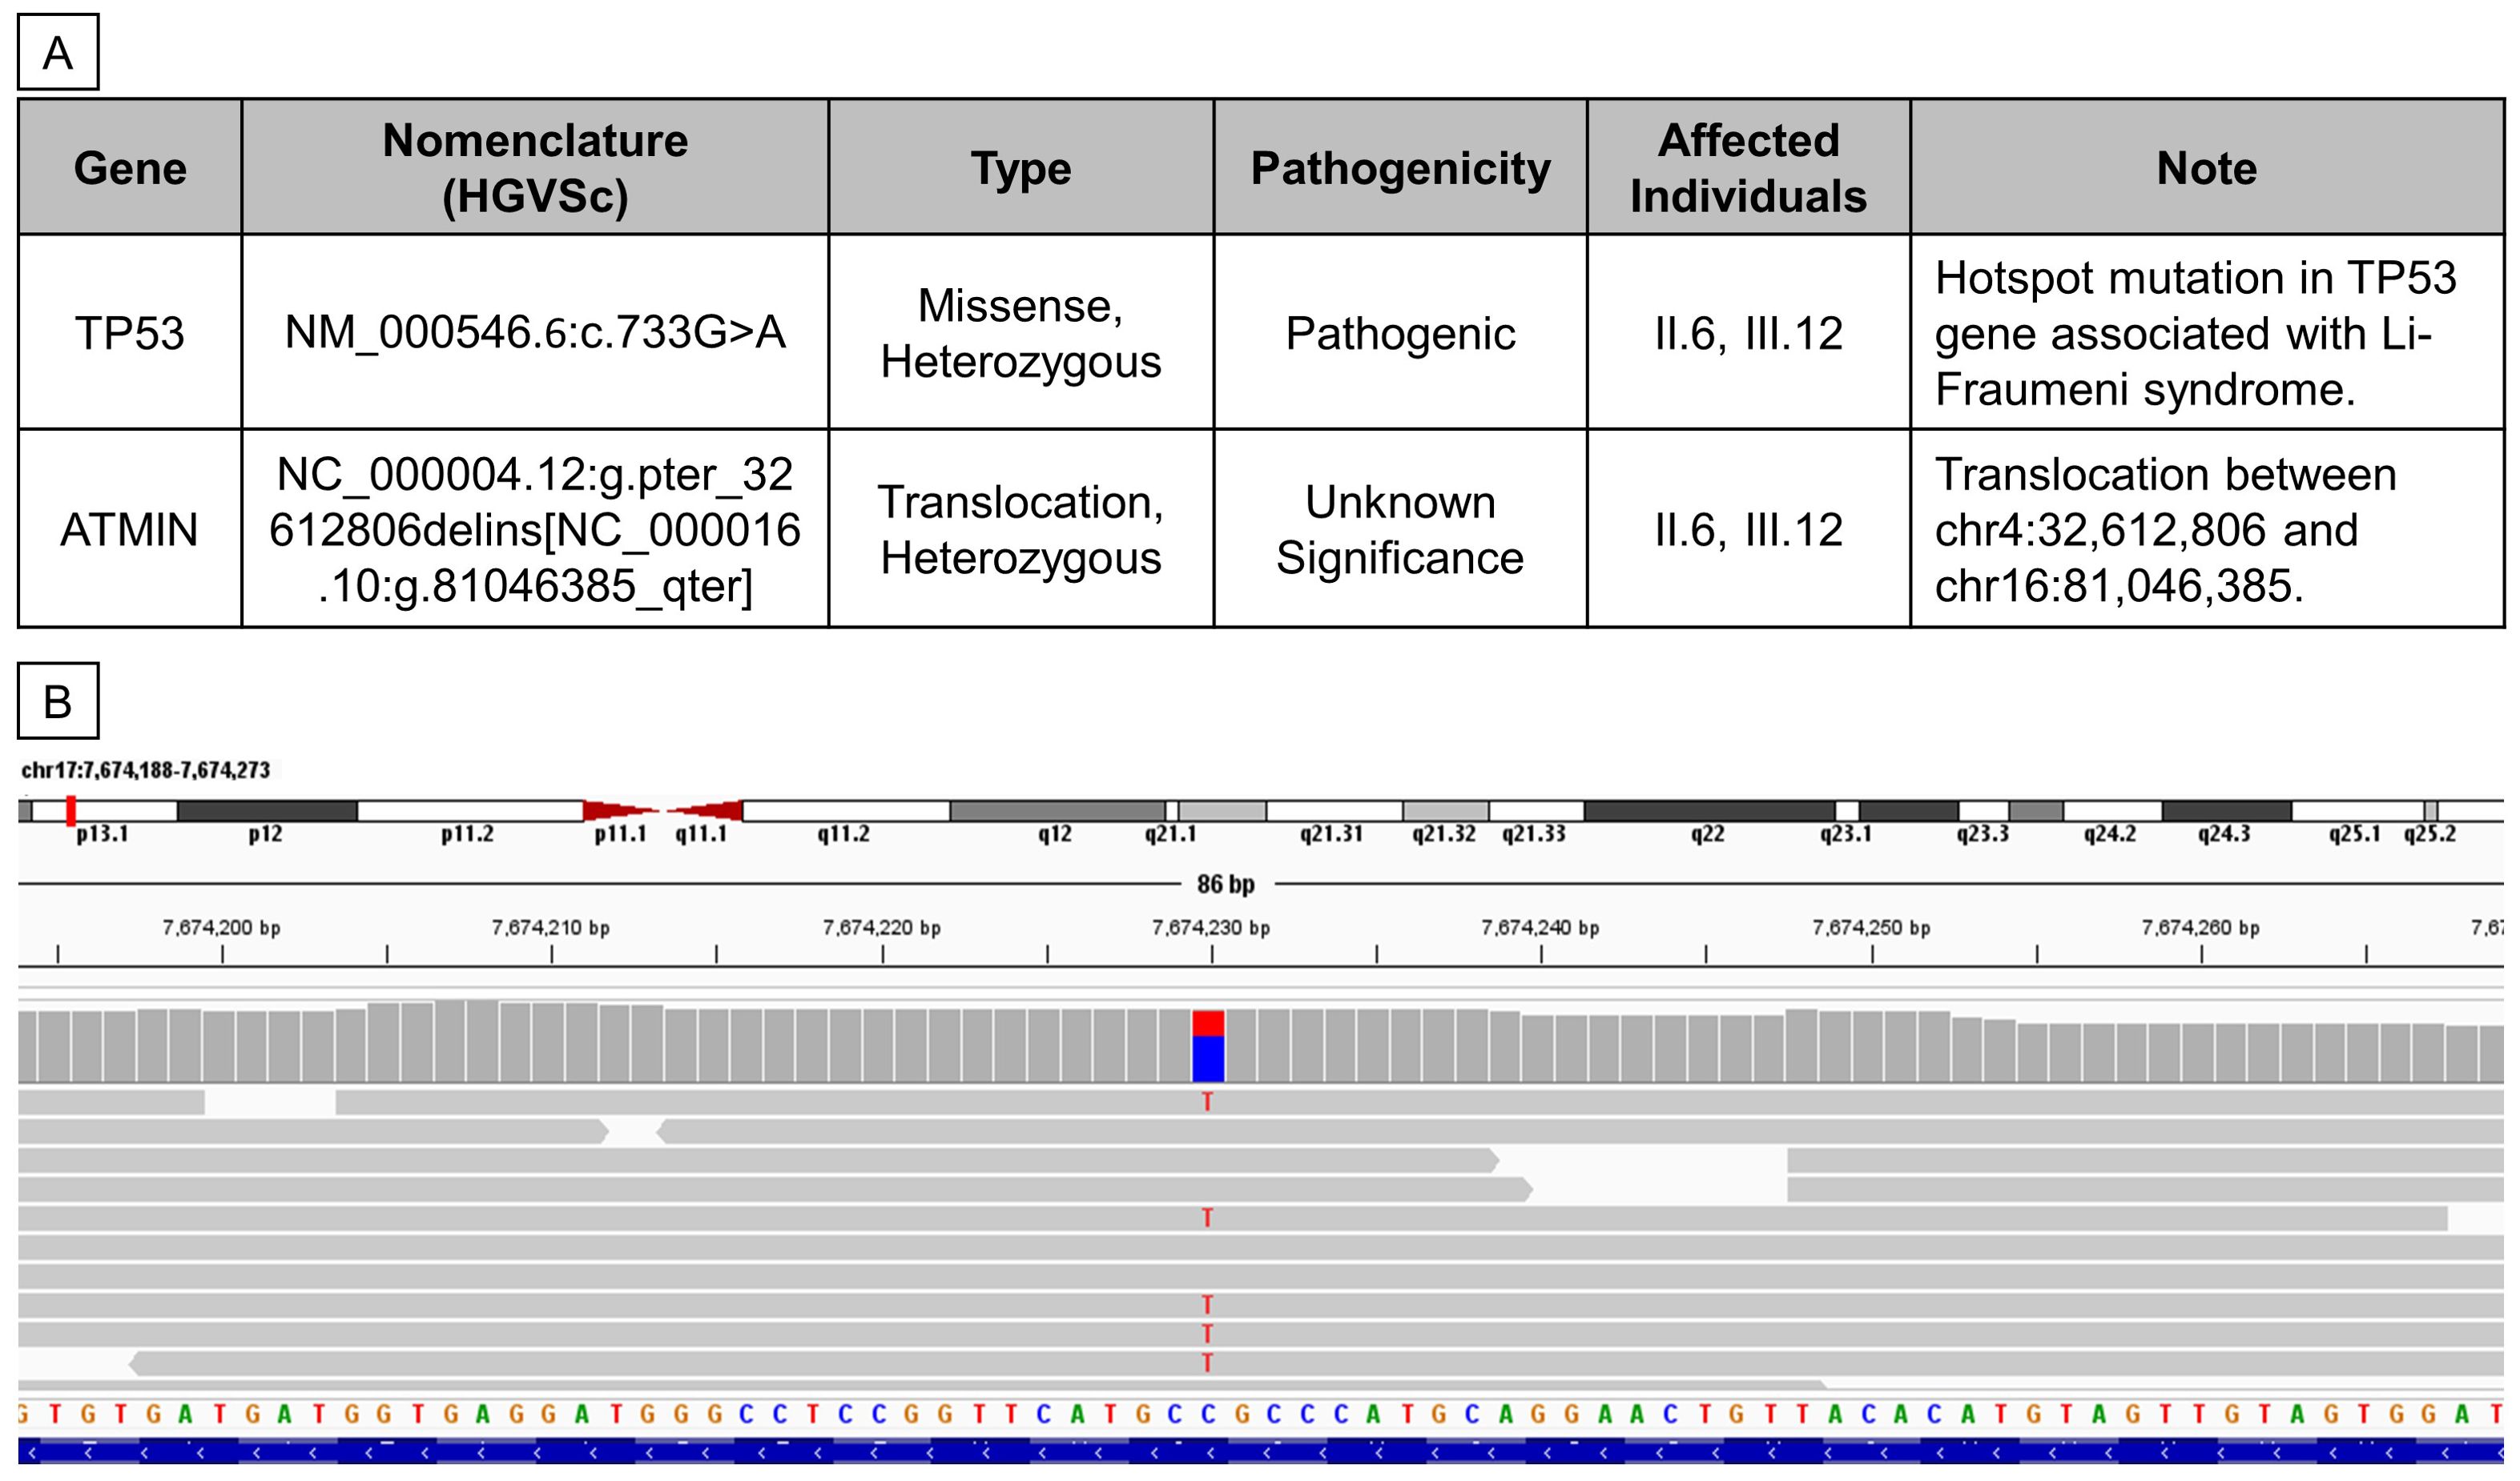Click the q22 band on ideogram

[1709, 810]
